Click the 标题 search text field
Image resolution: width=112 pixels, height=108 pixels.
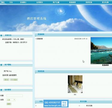[x=15, y=96]
